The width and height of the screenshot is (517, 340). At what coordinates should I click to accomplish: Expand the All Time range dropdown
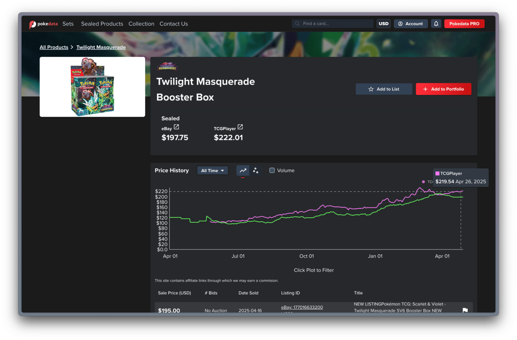pos(212,171)
